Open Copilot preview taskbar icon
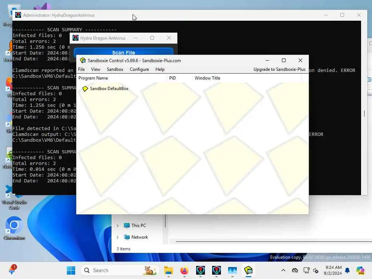 pyautogui.click(x=360, y=270)
